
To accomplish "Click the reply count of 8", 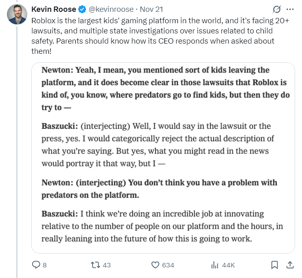I will click(44, 265).
